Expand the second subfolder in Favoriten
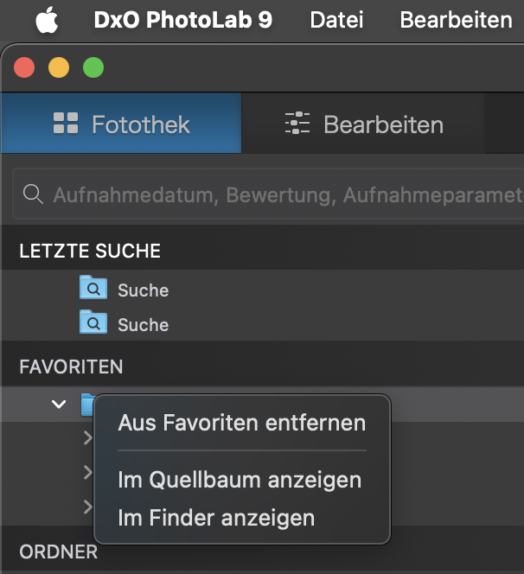Screen dimensions: 524x574 click(x=87, y=472)
